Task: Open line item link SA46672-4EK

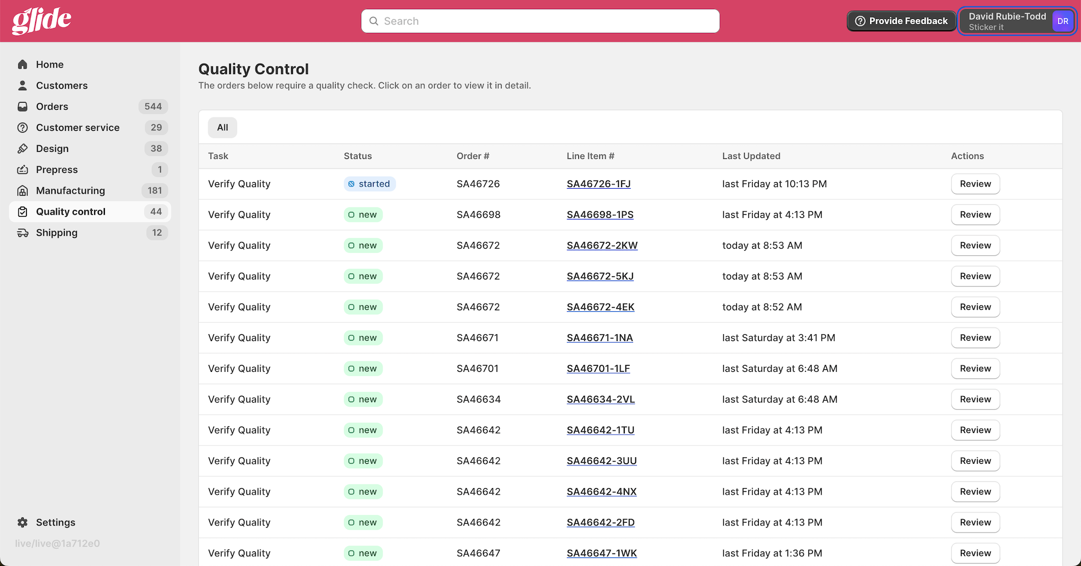Action: [600, 307]
